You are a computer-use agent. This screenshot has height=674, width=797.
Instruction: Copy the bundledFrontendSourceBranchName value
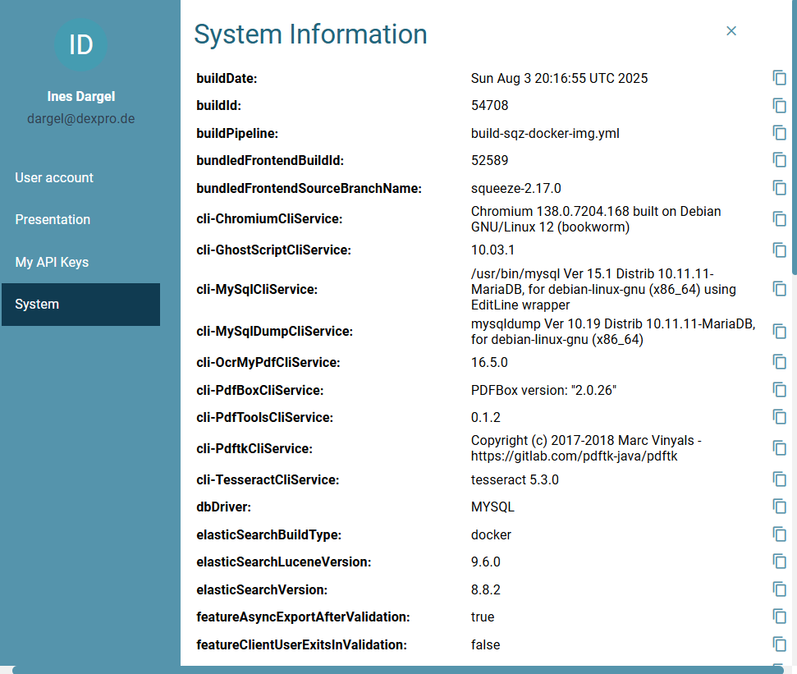[779, 187]
